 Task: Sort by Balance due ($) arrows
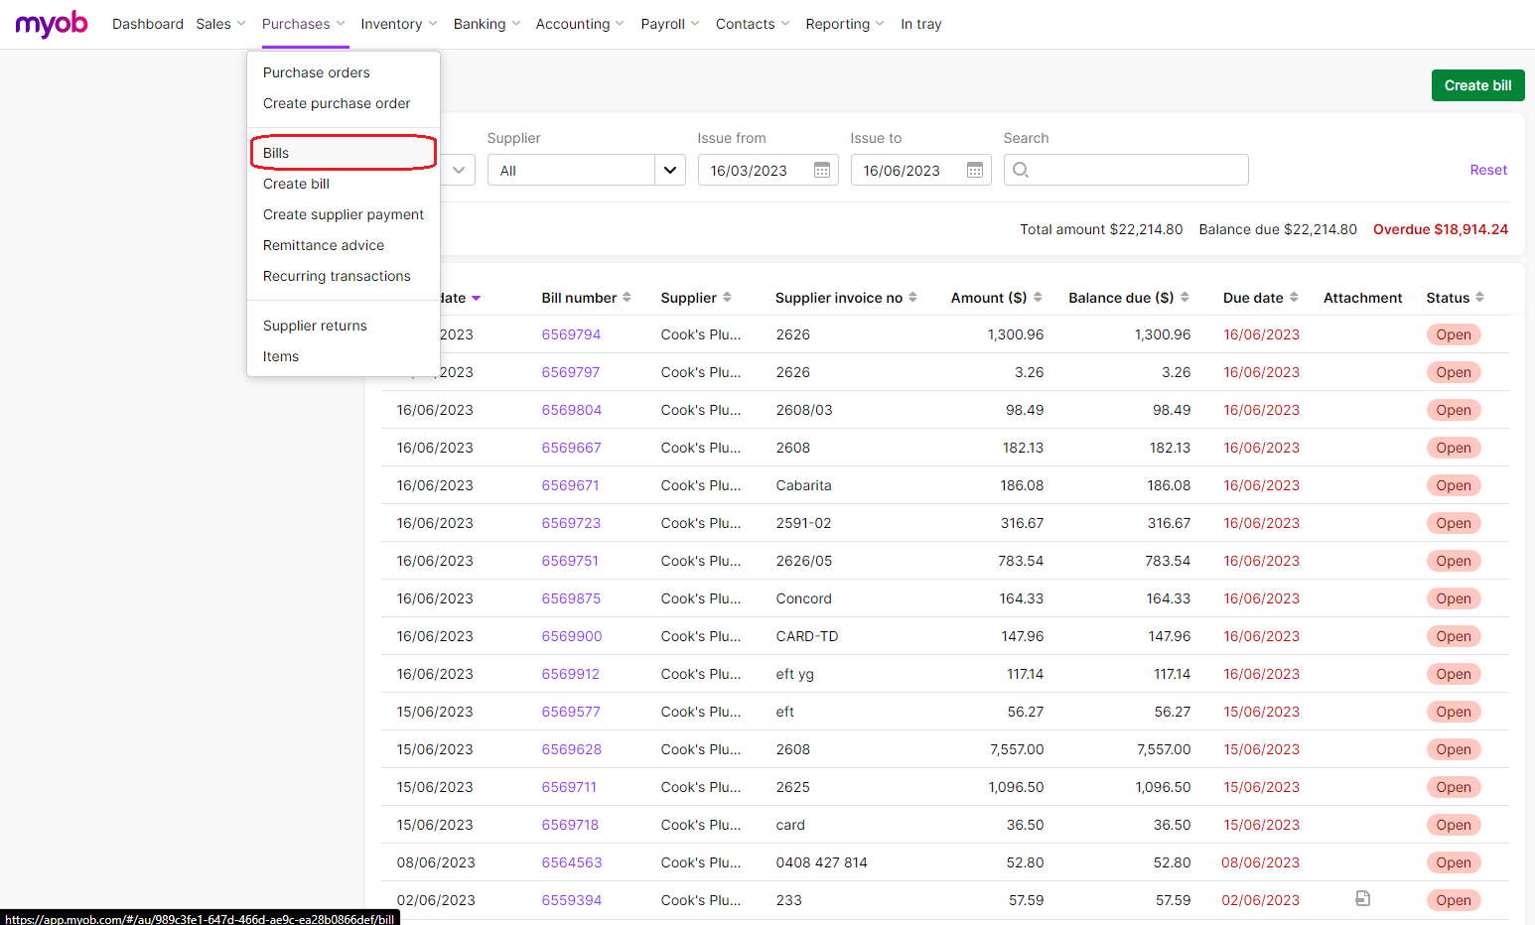1185,298
